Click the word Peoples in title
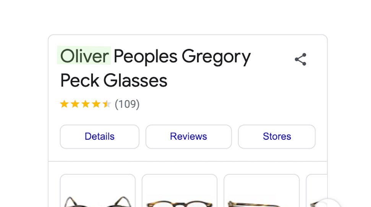Image resolution: width=371 pixels, height=207 pixels. [146, 57]
